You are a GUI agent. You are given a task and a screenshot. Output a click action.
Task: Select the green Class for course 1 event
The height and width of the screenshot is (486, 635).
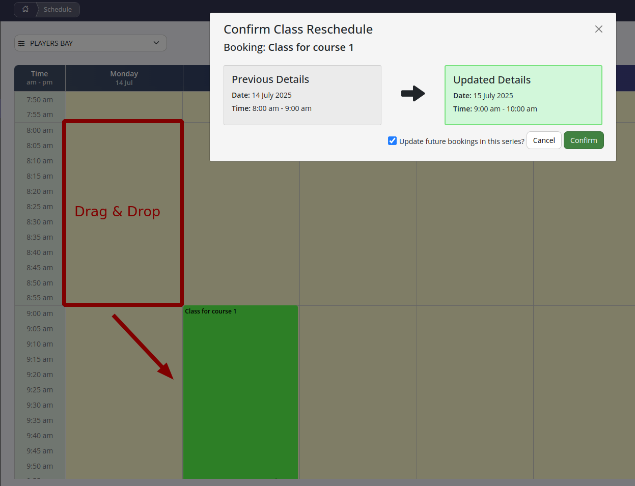[x=240, y=392]
